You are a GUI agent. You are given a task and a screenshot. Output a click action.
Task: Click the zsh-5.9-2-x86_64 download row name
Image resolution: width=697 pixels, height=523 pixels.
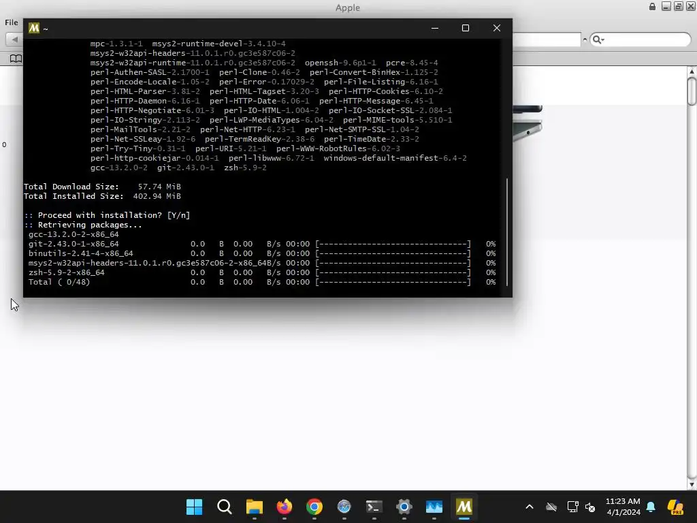(67, 272)
